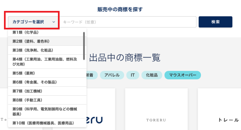Open the blue eru logo trademark card

point(101,109)
